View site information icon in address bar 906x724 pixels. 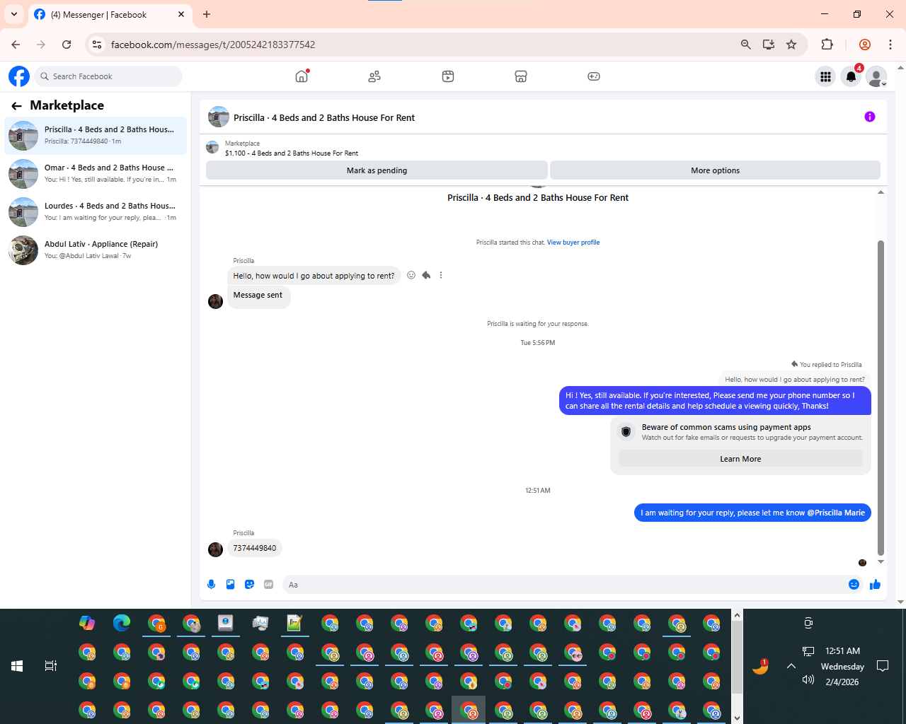97,45
